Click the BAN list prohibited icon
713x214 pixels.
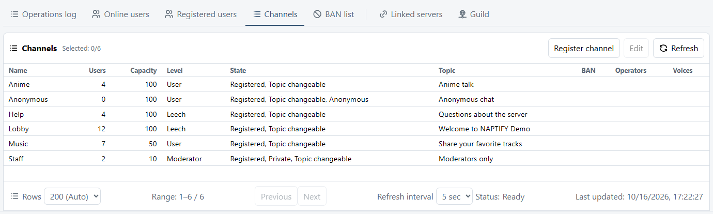(x=317, y=14)
